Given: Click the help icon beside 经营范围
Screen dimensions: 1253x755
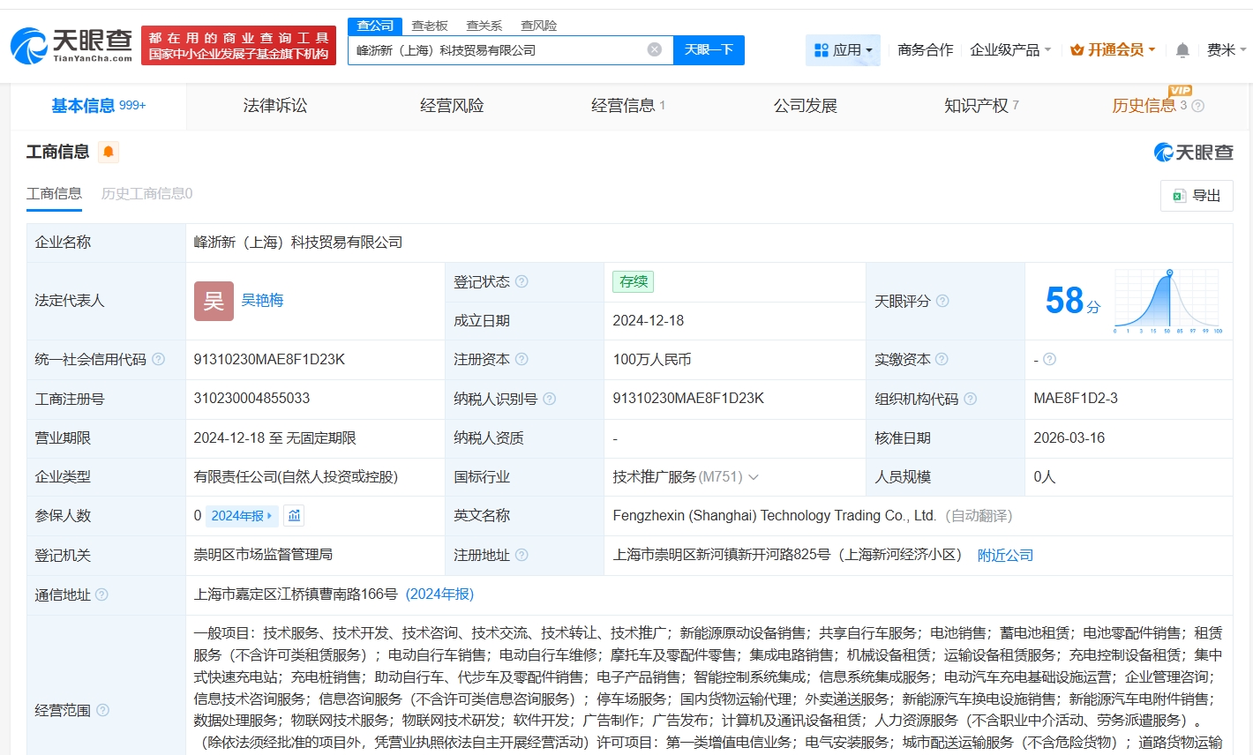Looking at the screenshot, I should tap(103, 710).
